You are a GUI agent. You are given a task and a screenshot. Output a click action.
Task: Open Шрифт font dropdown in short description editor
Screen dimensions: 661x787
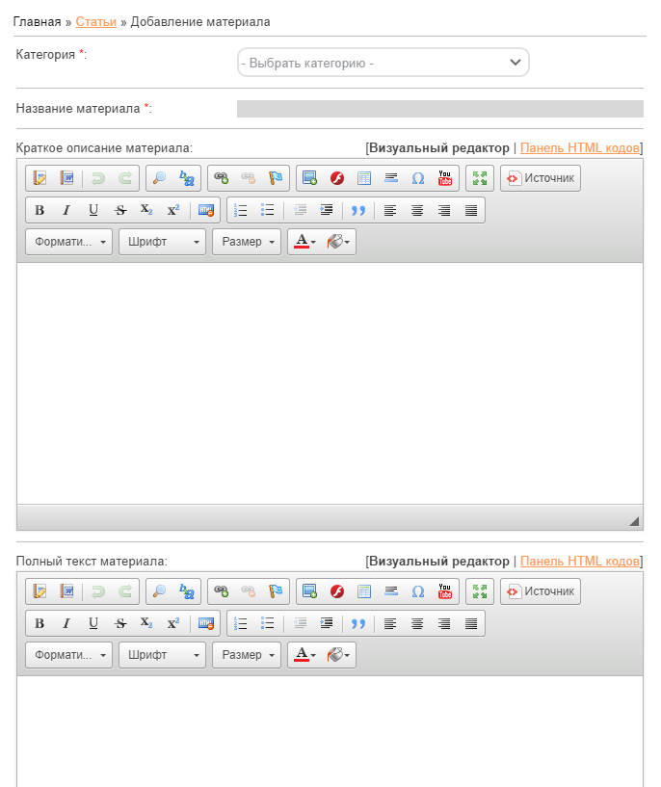point(162,242)
